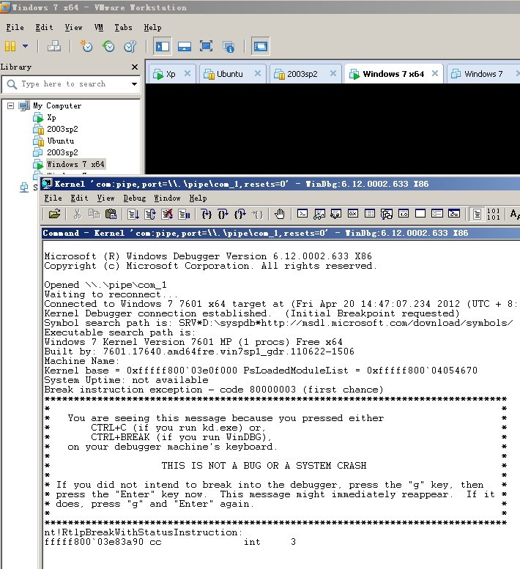Viewport: 520px width, 569px height.
Task: Toggle breakpoint with hand icon
Action: [x=280, y=214]
